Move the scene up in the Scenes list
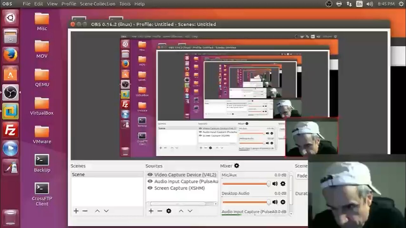Viewport: 406px width, 228px height. tap(97, 211)
